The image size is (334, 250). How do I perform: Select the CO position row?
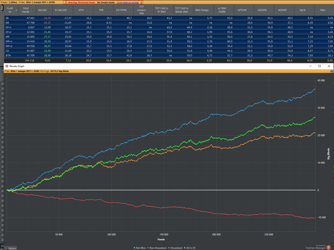169,51
